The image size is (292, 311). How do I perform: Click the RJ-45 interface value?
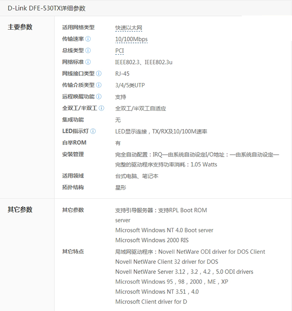tap(122, 74)
